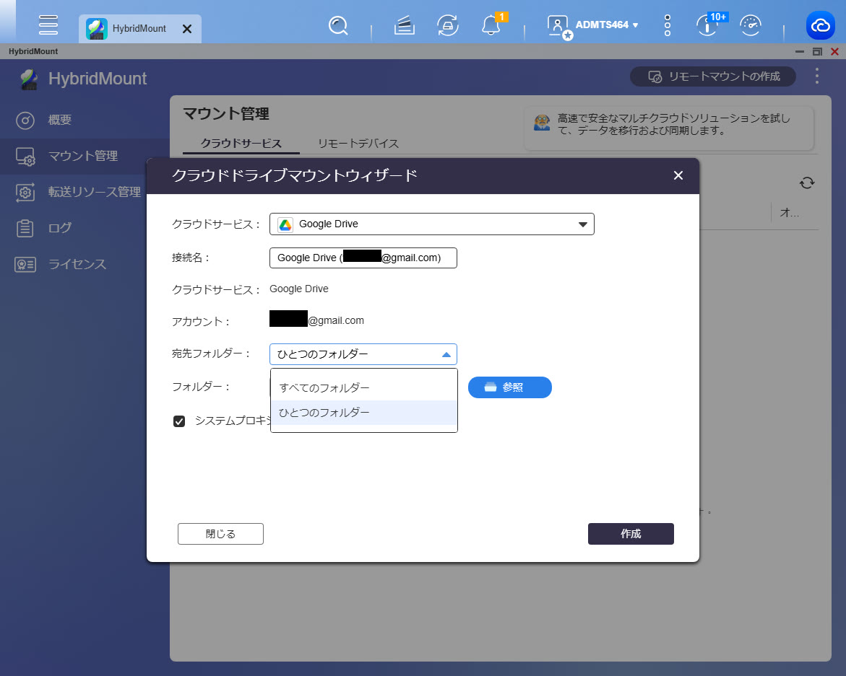
Task: Close the HybridMount tab in the taskbar
Action: [186, 29]
